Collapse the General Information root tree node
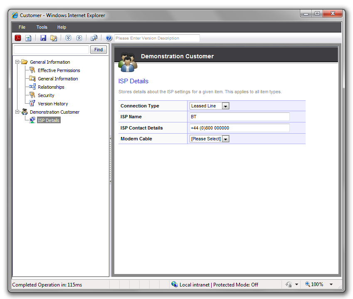Screen dimensions: 353x299 pyautogui.click(x=17, y=62)
